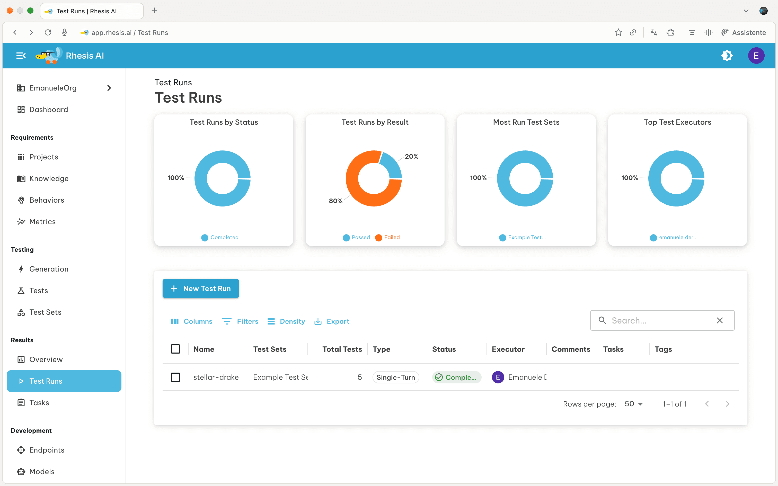This screenshot has height=486, width=778.
Task: Select the Projects grid icon
Action: point(21,157)
